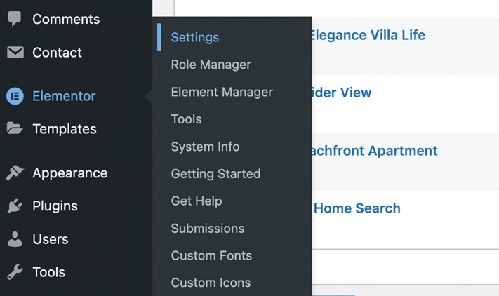Select Custom Icons submenu entry
Screen dimensions: 499x296
(x=211, y=283)
